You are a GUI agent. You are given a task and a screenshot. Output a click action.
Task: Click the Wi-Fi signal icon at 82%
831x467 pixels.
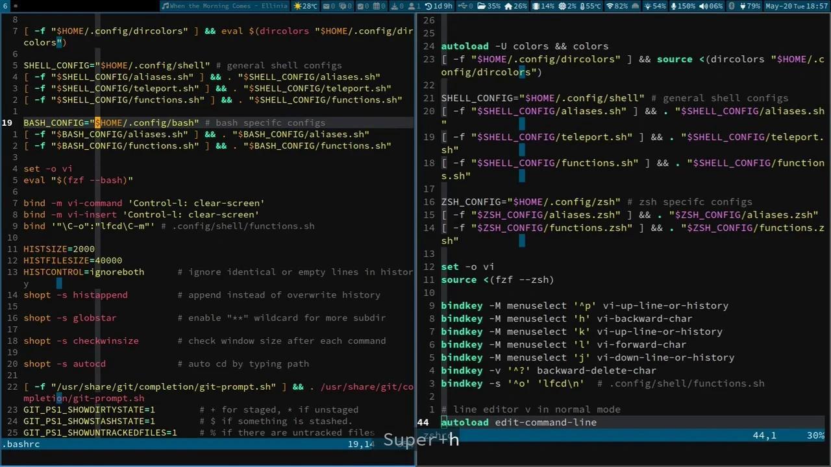pos(614,6)
